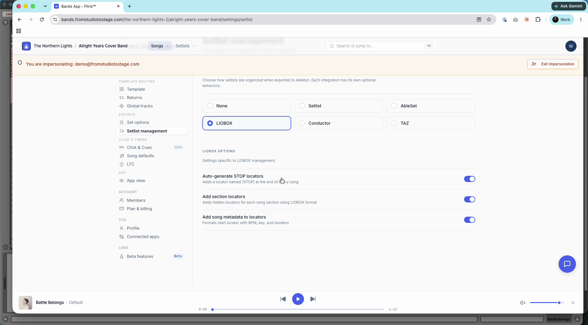Screen dimensions: 588x325
Task: Open Returns settings in sidebar
Action: pyautogui.click(x=151, y=97)
